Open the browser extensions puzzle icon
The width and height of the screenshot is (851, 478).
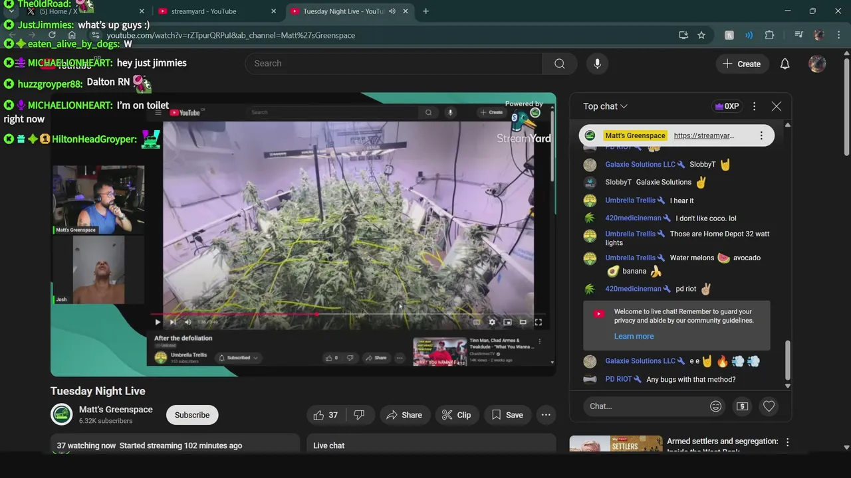point(770,35)
